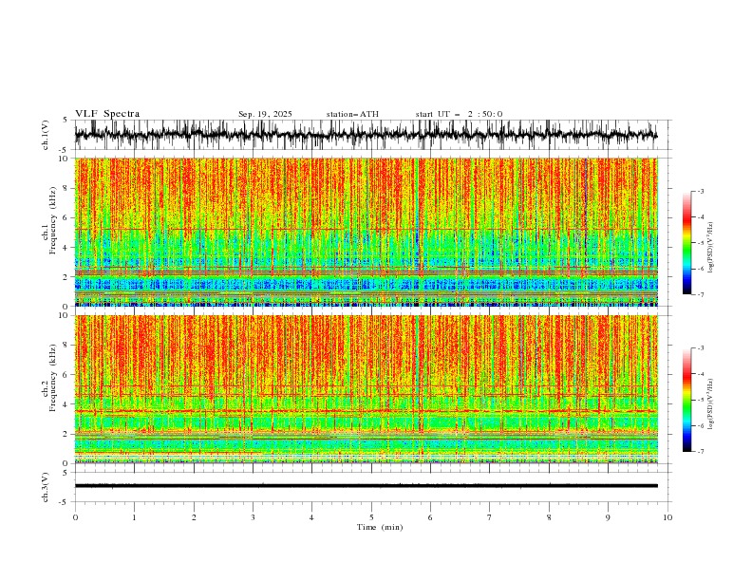
Task: Click tick label "9" on the Time axis
Action: [x=608, y=517]
